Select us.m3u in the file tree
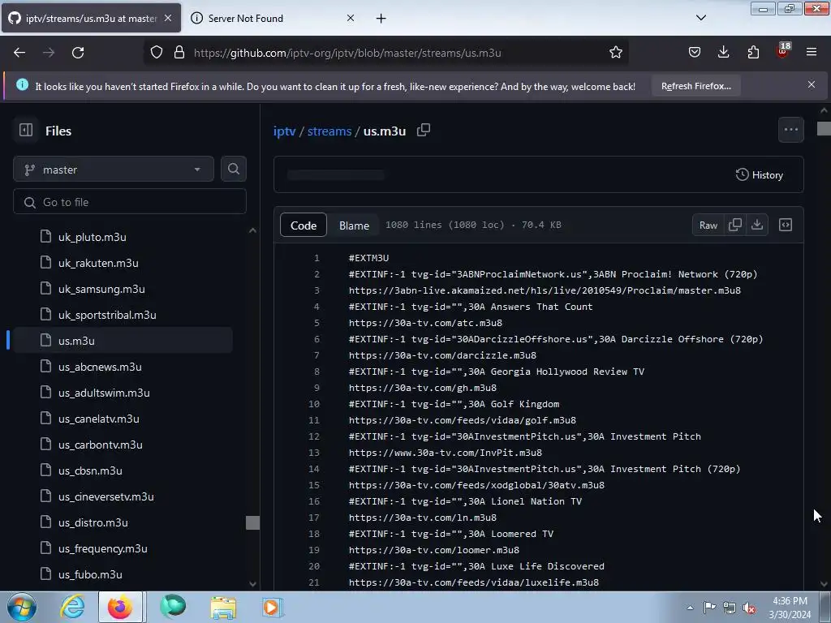 pos(123,340)
